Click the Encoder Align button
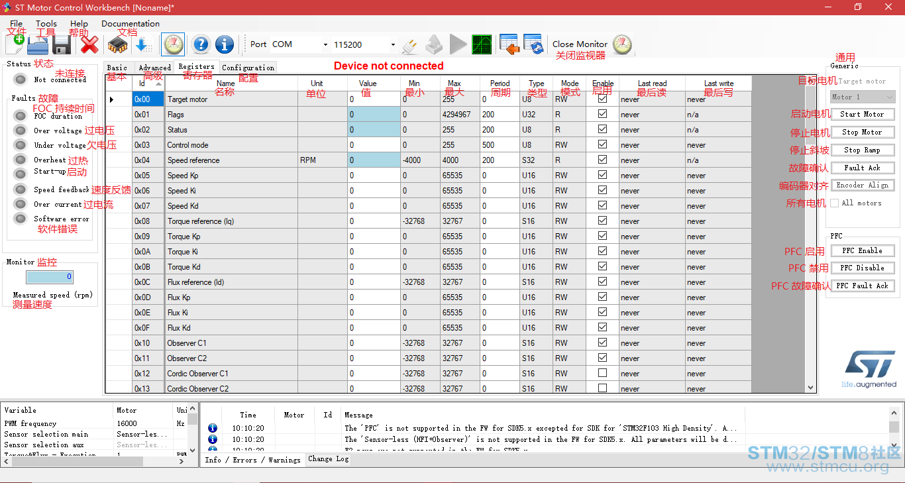905x483 pixels. pos(863,185)
